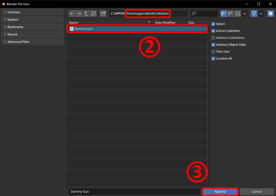Grab the Volumes panel drag handle
Image resolution: width=276 pixels, height=196 pixels.
pos(60,12)
